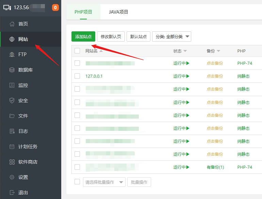The image size is (262, 199).
Task: Open the 127.0.0.1 site link
Action: pos(94,76)
